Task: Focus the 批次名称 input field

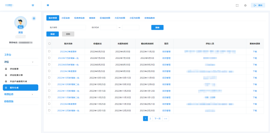Action: 72,27
